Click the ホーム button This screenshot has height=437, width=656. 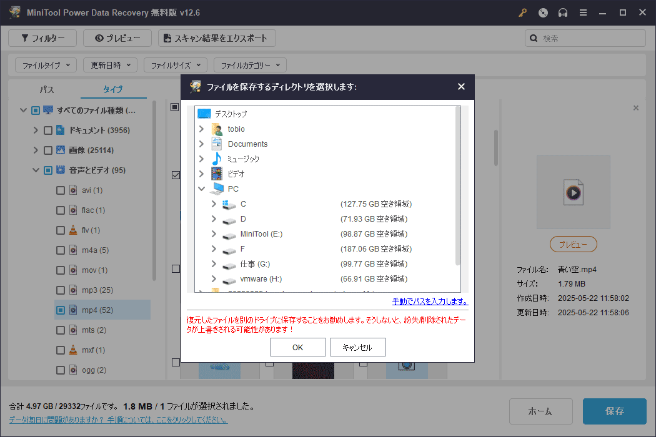pos(540,411)
